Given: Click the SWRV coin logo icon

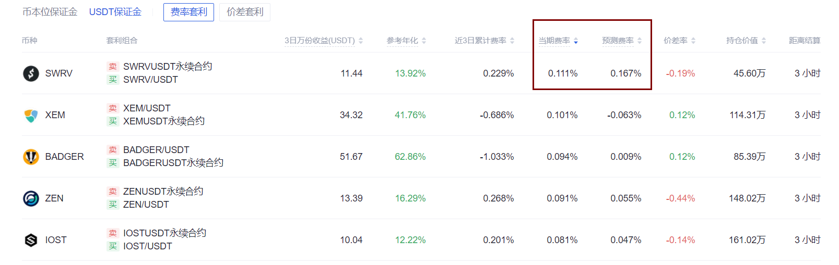Looking at the screenshot, I should [31, 73].
